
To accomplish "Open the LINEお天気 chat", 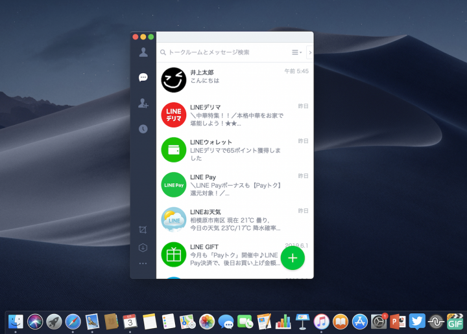I will tap(235, 219).
